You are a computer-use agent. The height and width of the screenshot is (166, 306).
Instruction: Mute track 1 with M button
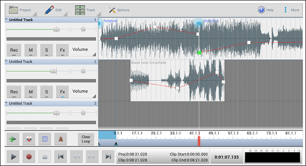pyautogui.click(x=31, y=50)
